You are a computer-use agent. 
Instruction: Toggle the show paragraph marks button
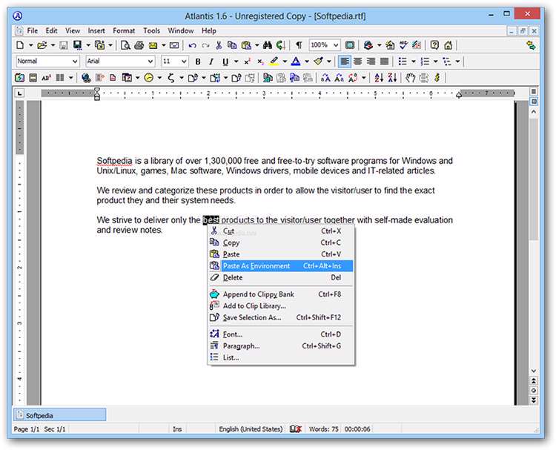coord(299,45)
